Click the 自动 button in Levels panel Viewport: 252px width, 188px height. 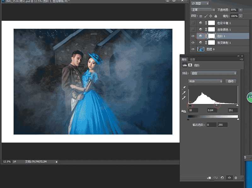(x=232, y=81)
